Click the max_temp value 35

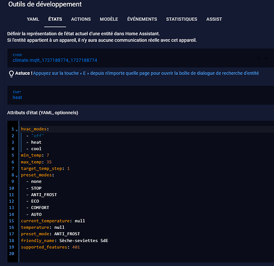click(x=49, y=162)
